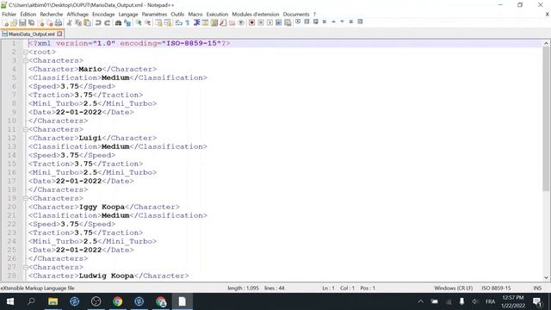Click the character name Mario
551x310 pixels.
click(x=90, y=69)
